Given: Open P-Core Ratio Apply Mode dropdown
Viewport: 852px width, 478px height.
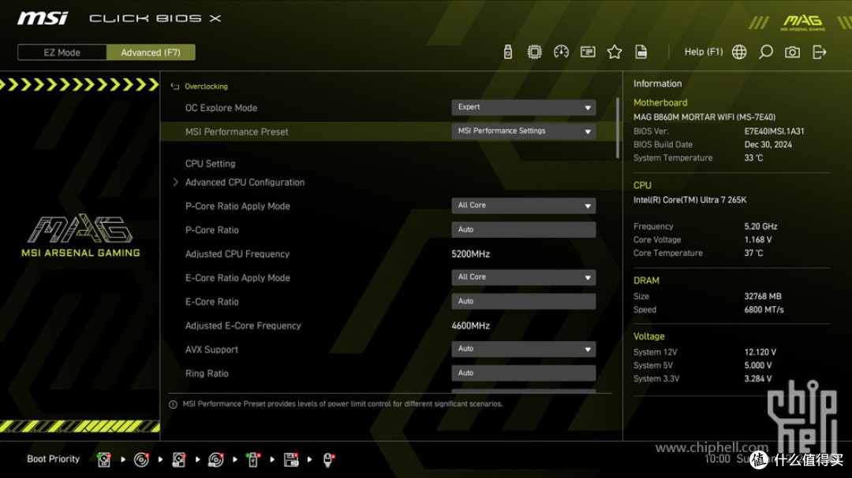Looking at the screenshot, I should (x=523, y=206).
